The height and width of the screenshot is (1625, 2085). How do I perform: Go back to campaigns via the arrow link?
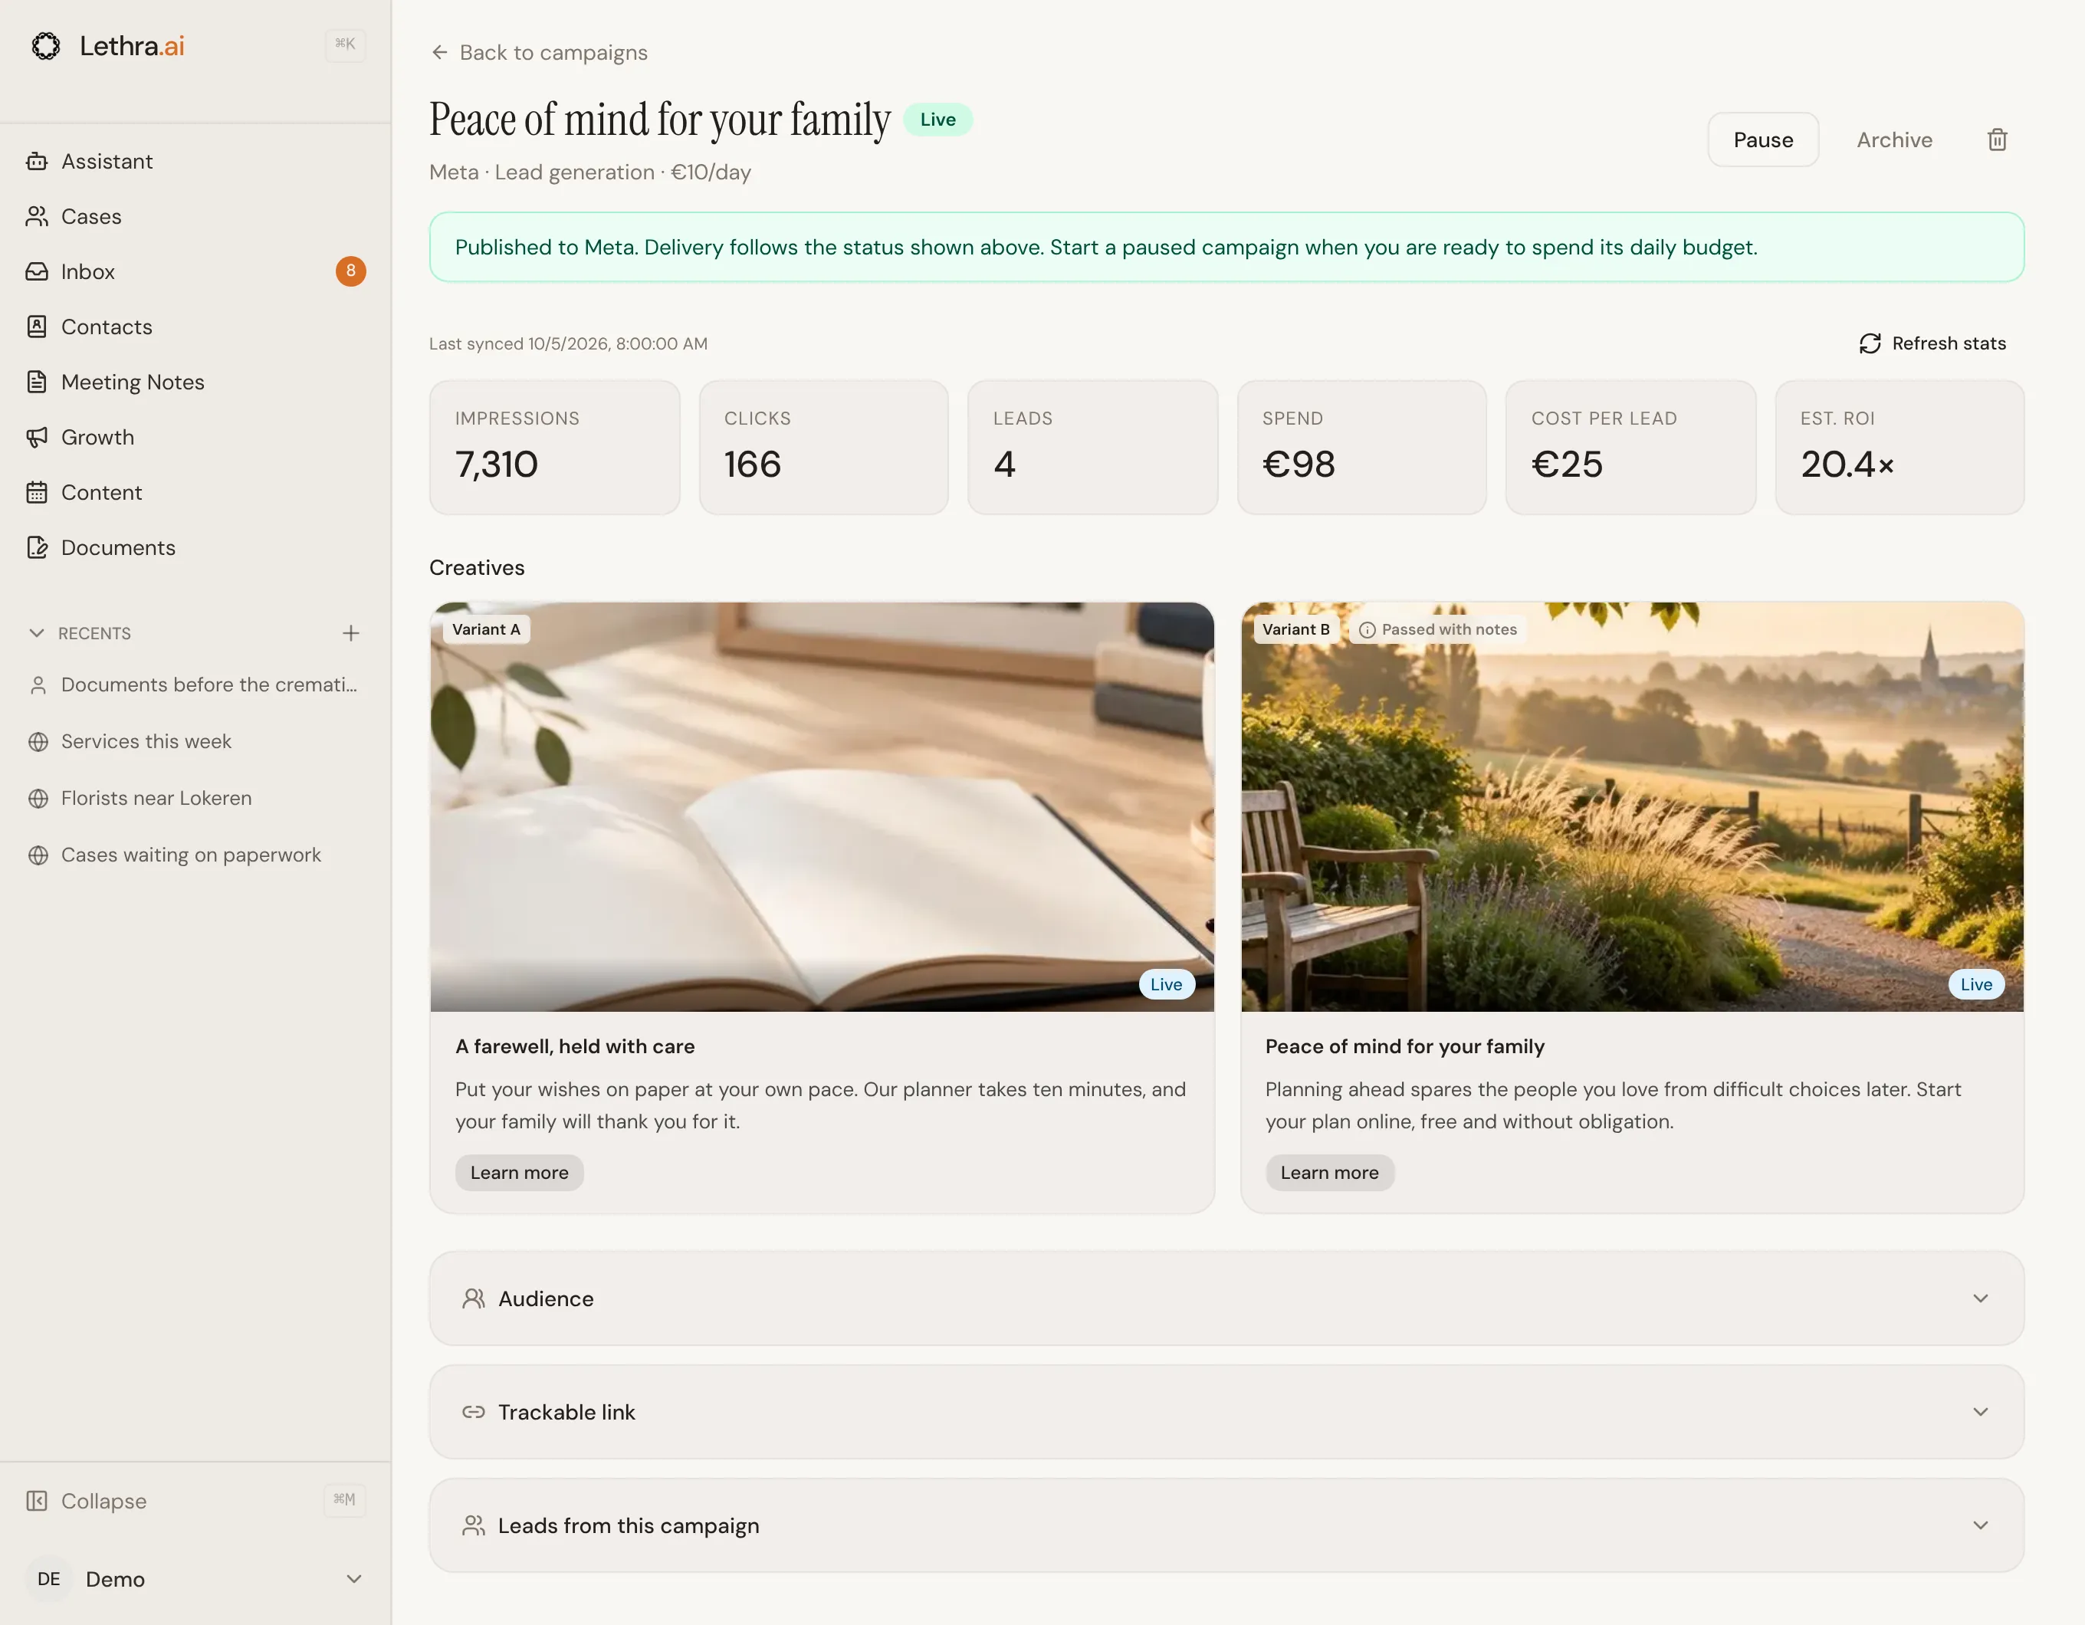point(538,53)
